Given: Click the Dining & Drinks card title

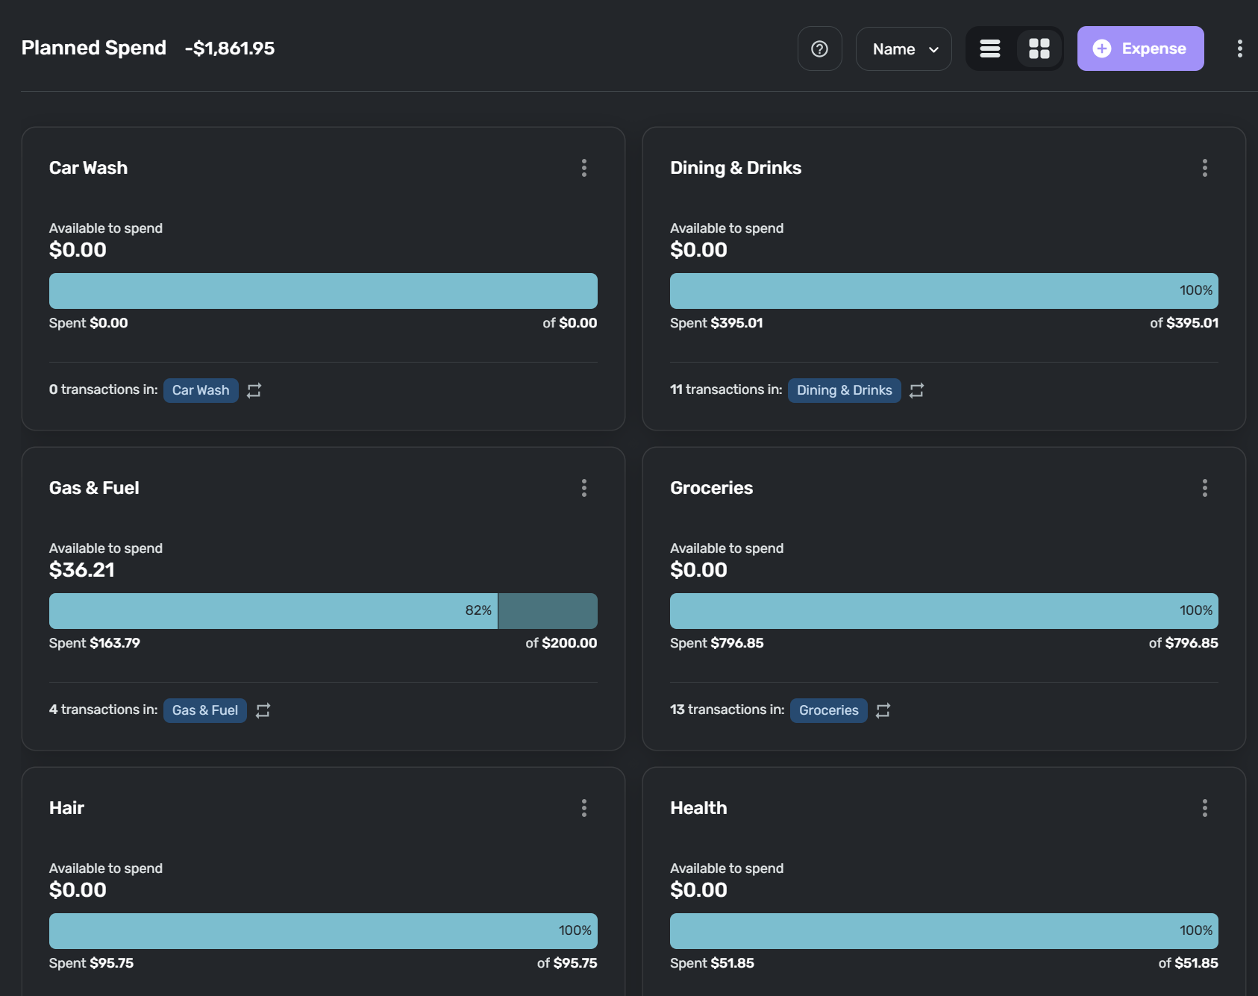Looking at the screenshot, I should click(736, 168).
